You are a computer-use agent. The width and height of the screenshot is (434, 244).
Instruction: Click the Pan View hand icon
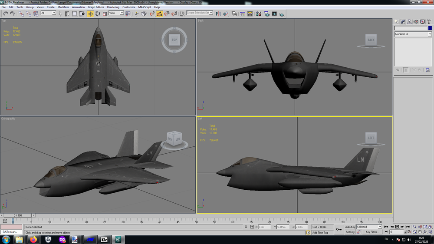pyautogui.click(x=420, y=232)
